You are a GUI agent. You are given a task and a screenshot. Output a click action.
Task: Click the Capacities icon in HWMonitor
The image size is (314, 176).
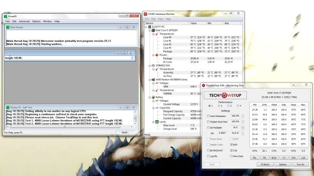[x=157, y=108]
